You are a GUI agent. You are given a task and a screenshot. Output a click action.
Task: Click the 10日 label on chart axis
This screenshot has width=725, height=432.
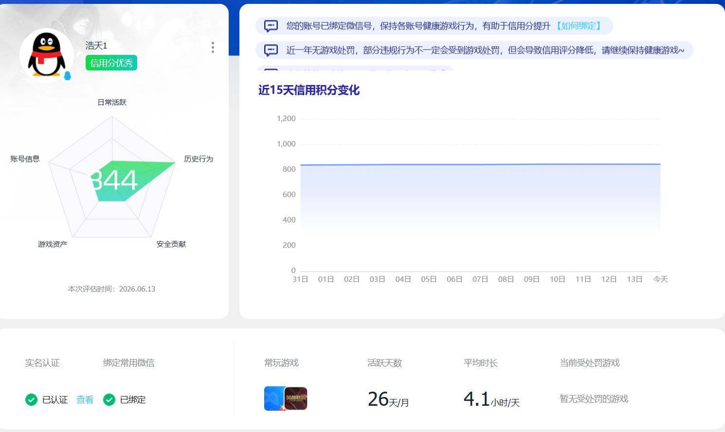tap(558, 279)
